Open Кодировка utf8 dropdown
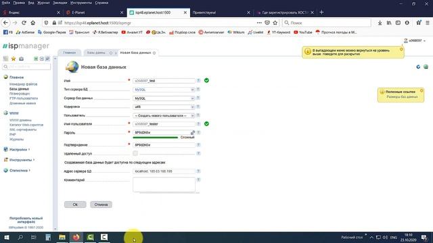 pyautogui.click(x=164, y=107)
